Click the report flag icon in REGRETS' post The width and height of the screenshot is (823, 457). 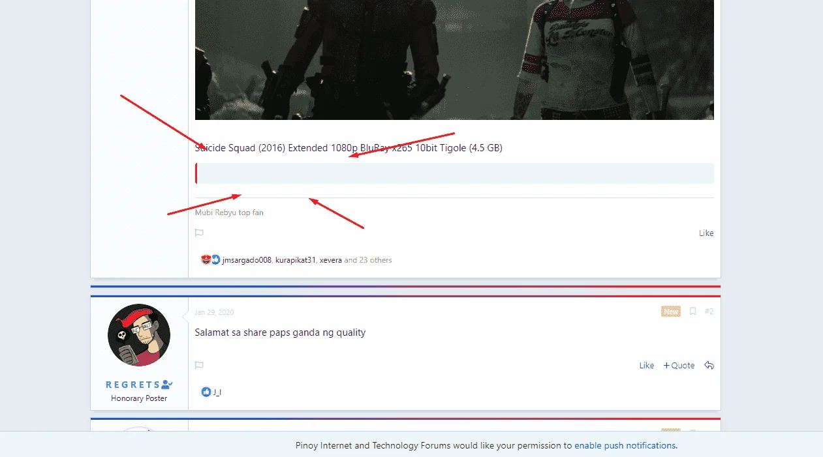pyautogui.click(x=199, y=365)
